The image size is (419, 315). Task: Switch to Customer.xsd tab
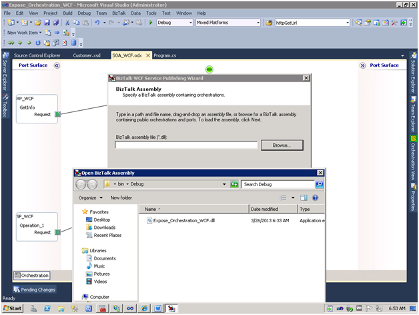click(87, 55)
